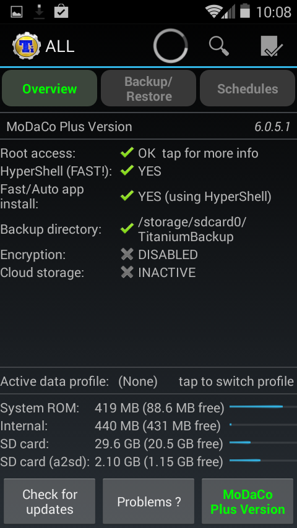This screenshot has height=528, width=297.
Task: Tap Active data profile to switch profile
Action: coord(148,381)
